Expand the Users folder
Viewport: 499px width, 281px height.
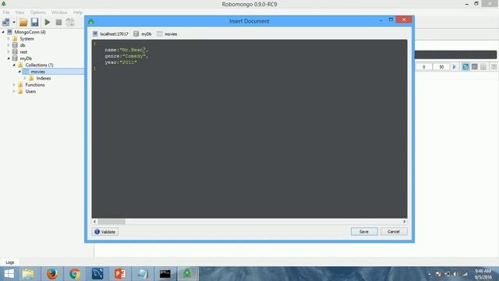14,91
